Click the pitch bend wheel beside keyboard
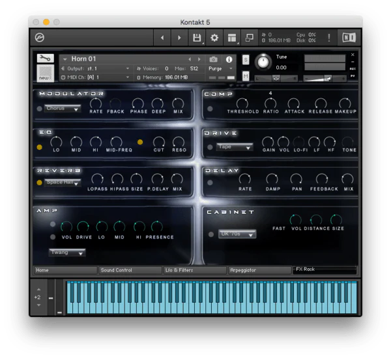The image size is (391, 358). 51,297
